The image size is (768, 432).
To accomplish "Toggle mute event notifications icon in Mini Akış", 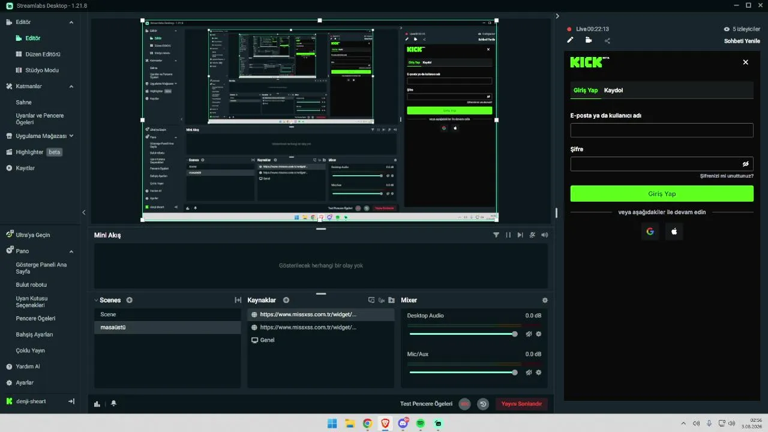I will tap(532, 235).
